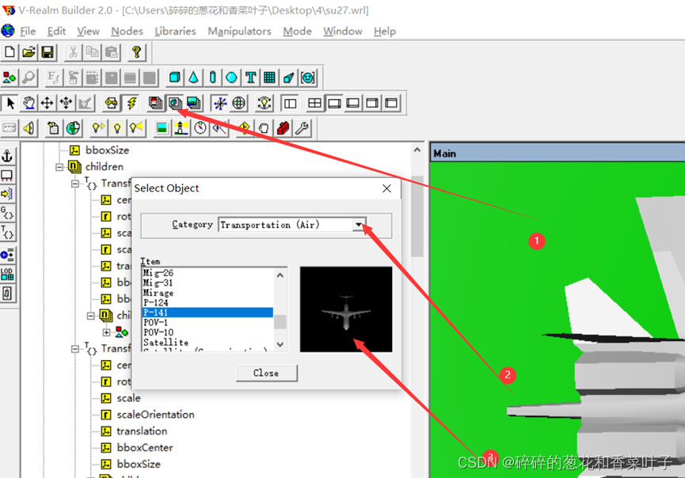Screen dimensions: 685x478
Task: Insert an Extrusion node
Action: [289, 78]
